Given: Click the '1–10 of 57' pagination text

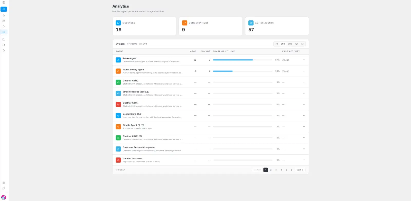Looking at the screenshot, I should 120,170.
